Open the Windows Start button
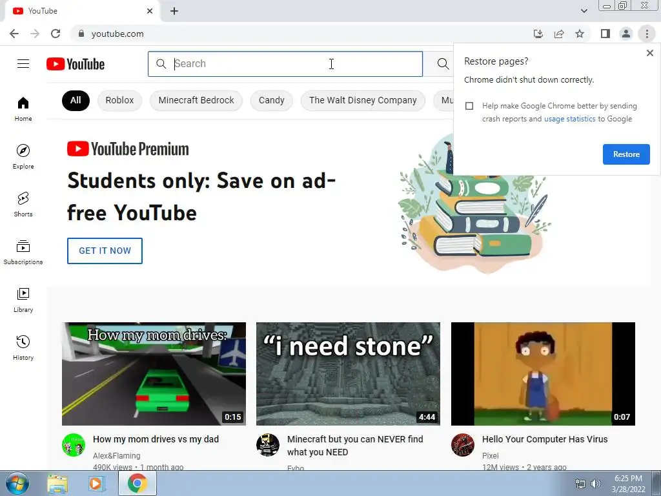 coord(17,483)
